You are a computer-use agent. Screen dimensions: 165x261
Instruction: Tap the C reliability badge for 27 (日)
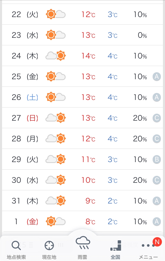click(x=157, y=118)
